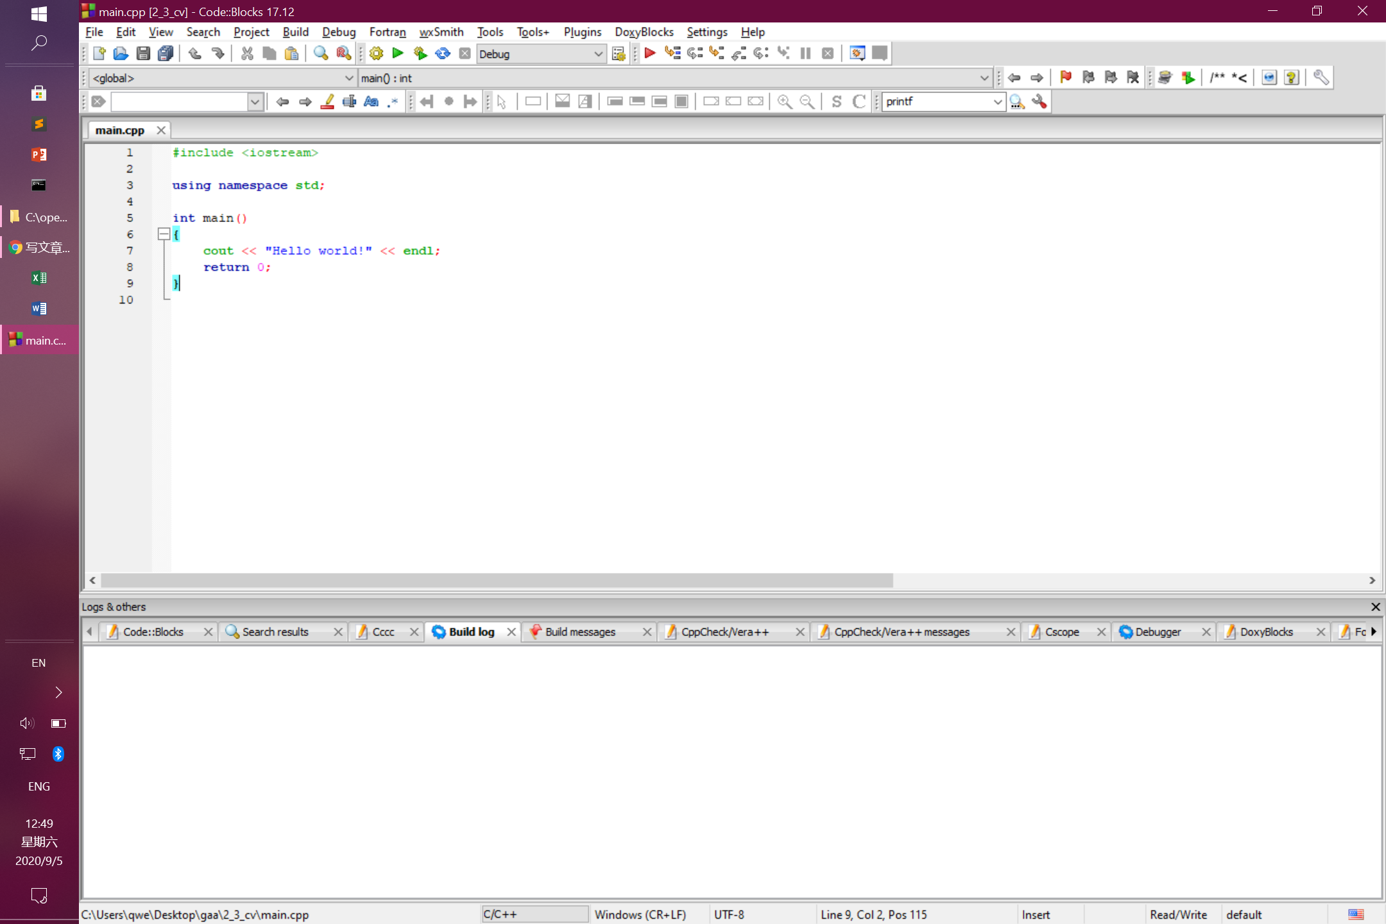The image size is (1386, 924).
Task: Click the Build and run icon
Action: [x=420, y=54]
